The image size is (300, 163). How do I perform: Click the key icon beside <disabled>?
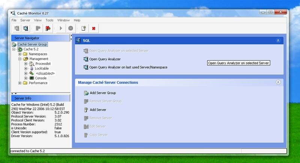pyautogui.click(x=31, y=73)
